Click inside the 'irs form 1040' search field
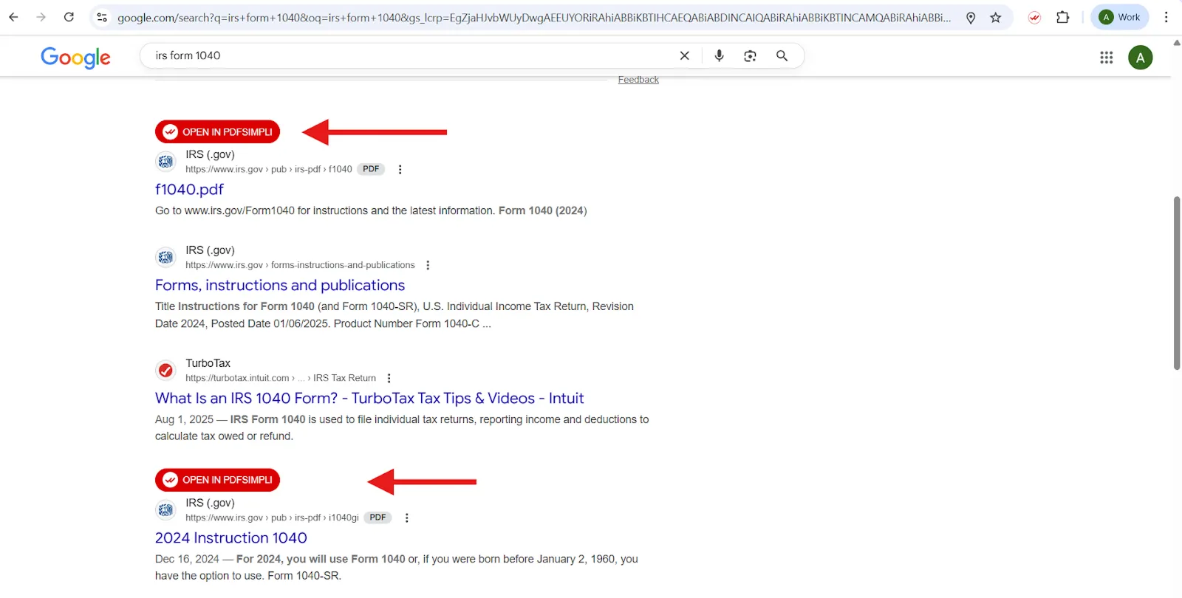The width and height of the screenshot is (1182, 598). [x=406, y=56]
